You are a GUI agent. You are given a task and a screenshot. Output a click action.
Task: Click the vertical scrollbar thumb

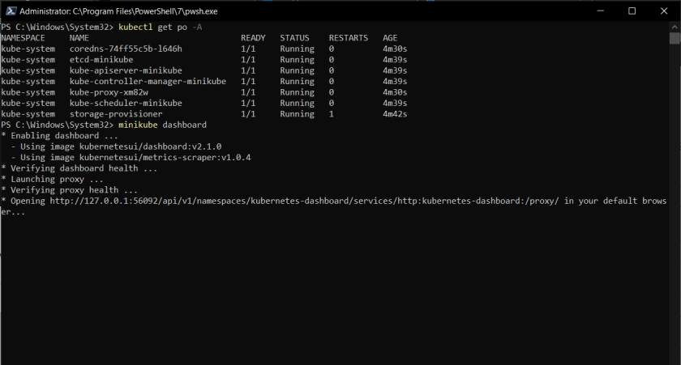point(675,39)
